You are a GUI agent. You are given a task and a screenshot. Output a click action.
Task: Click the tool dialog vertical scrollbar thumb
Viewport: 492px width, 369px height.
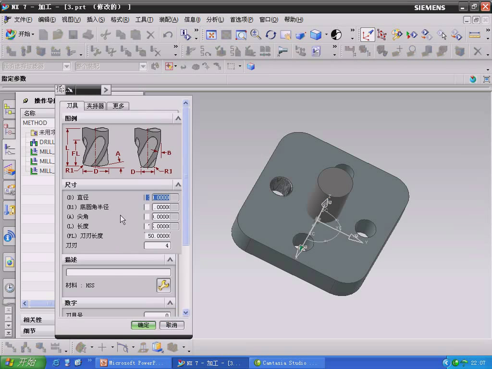point(185,176)
